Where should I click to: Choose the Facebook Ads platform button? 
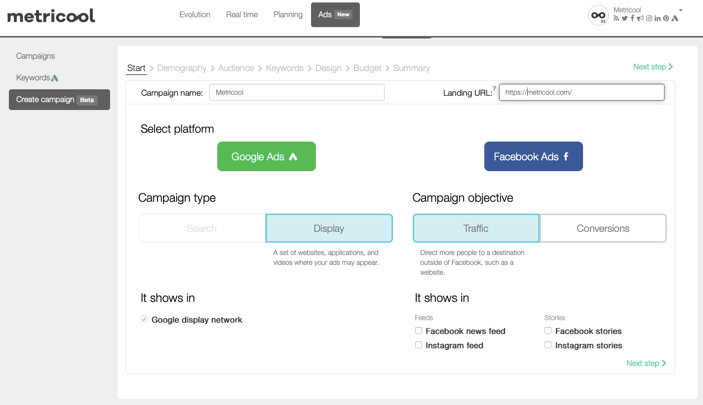point(534,156)
